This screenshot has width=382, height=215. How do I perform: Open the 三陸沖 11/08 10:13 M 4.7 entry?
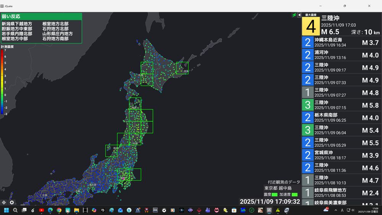[342, 180]
